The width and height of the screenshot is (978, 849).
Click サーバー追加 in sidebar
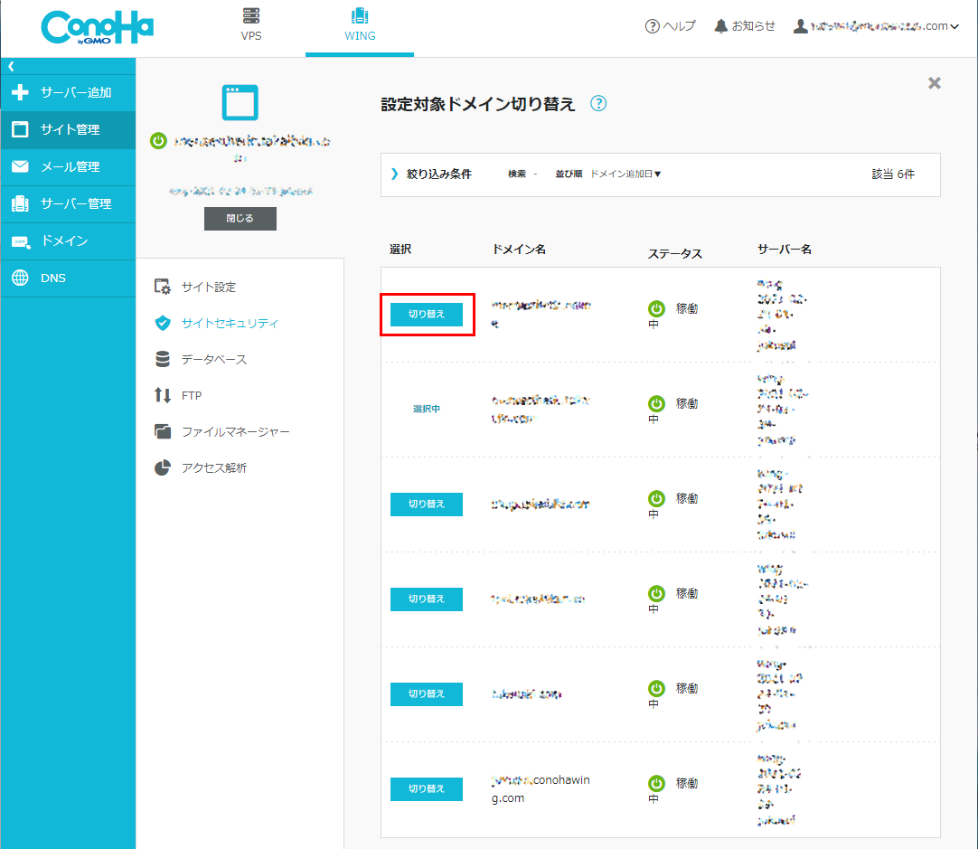pos(68,93)
